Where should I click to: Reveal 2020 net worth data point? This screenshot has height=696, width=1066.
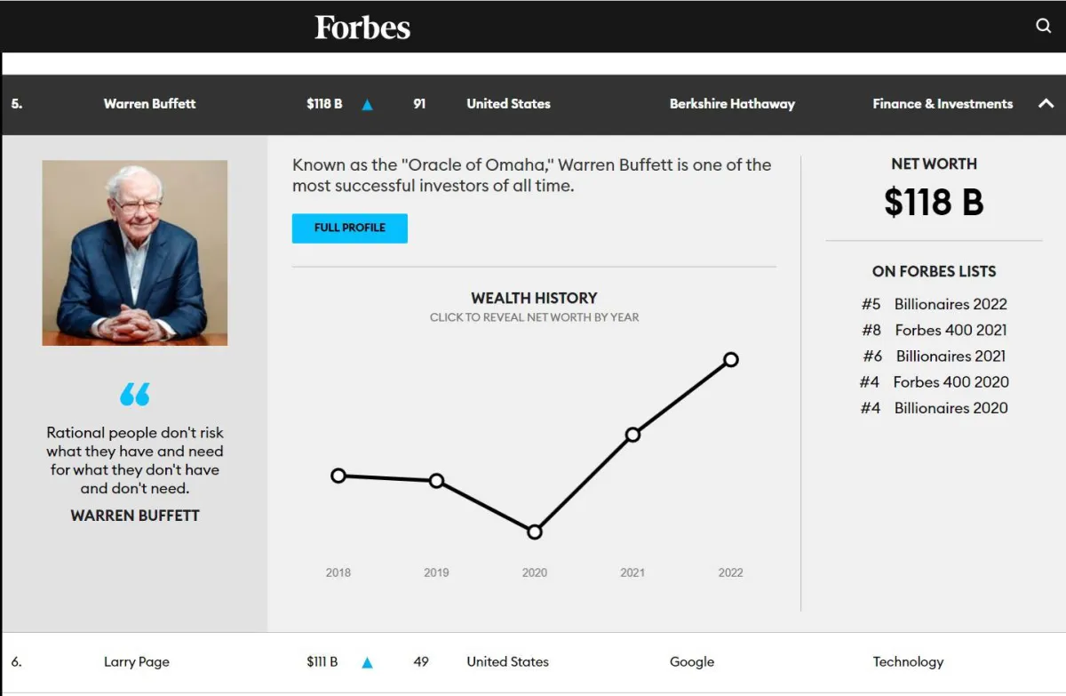click(535, 532)
